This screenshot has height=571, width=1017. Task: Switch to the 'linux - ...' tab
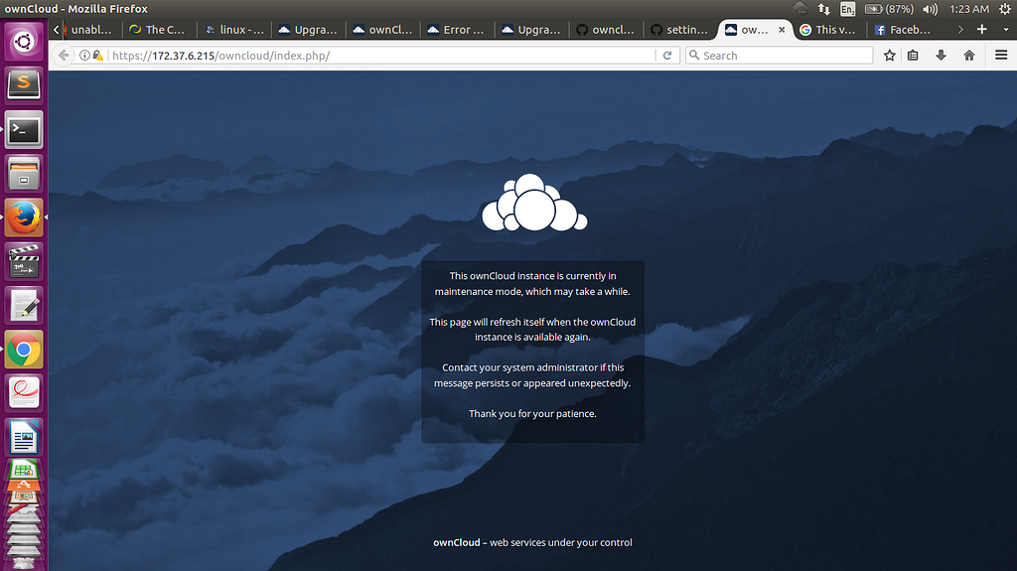[234, 29]
